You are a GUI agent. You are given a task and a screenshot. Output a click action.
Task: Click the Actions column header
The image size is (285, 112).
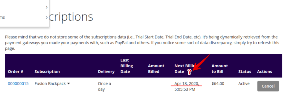coord(264,71)
